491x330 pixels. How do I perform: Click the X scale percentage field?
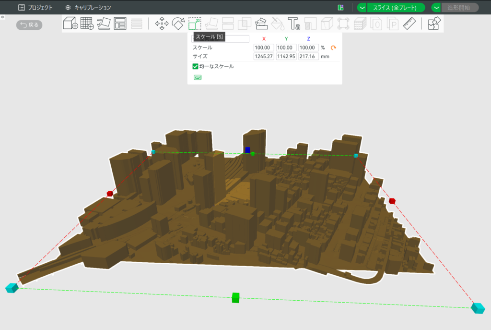pos(264,48)
